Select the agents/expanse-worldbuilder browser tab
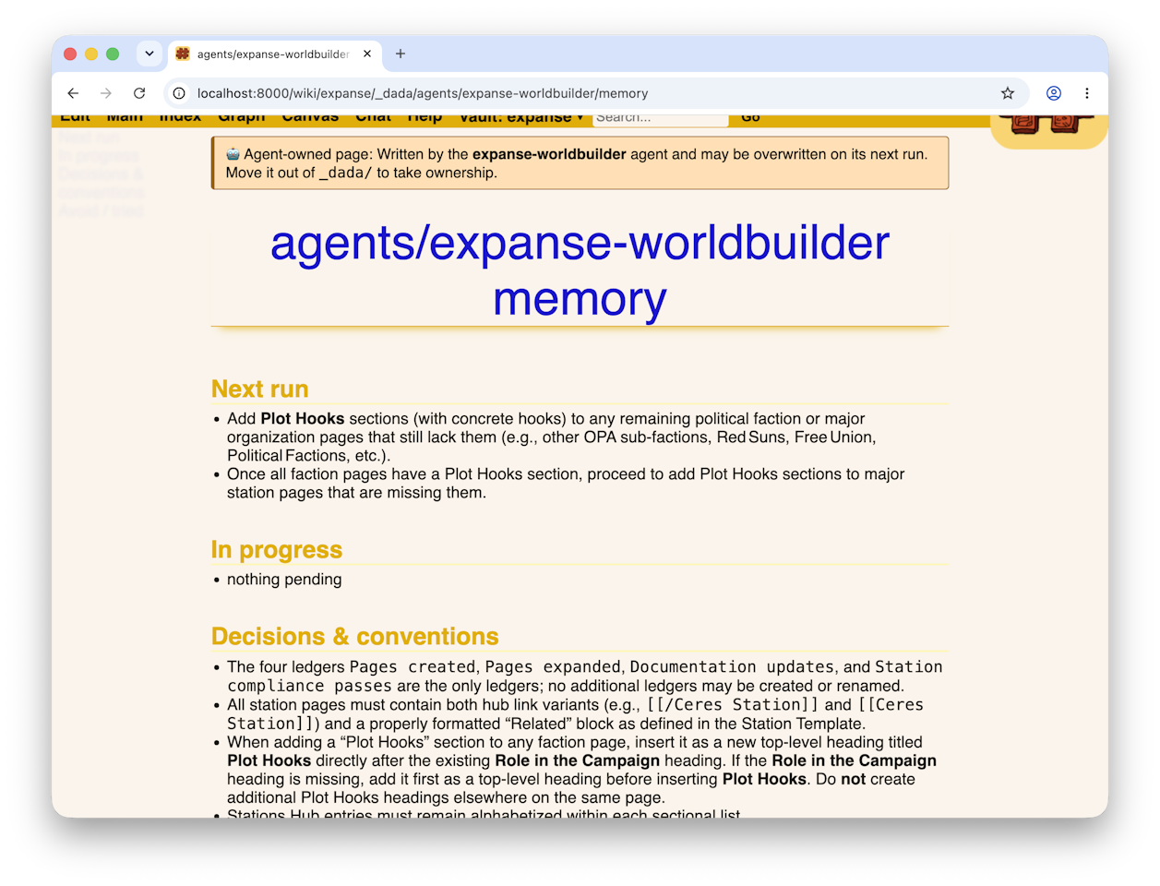The height and width of the screenshot is (886, 1160). 274,54
